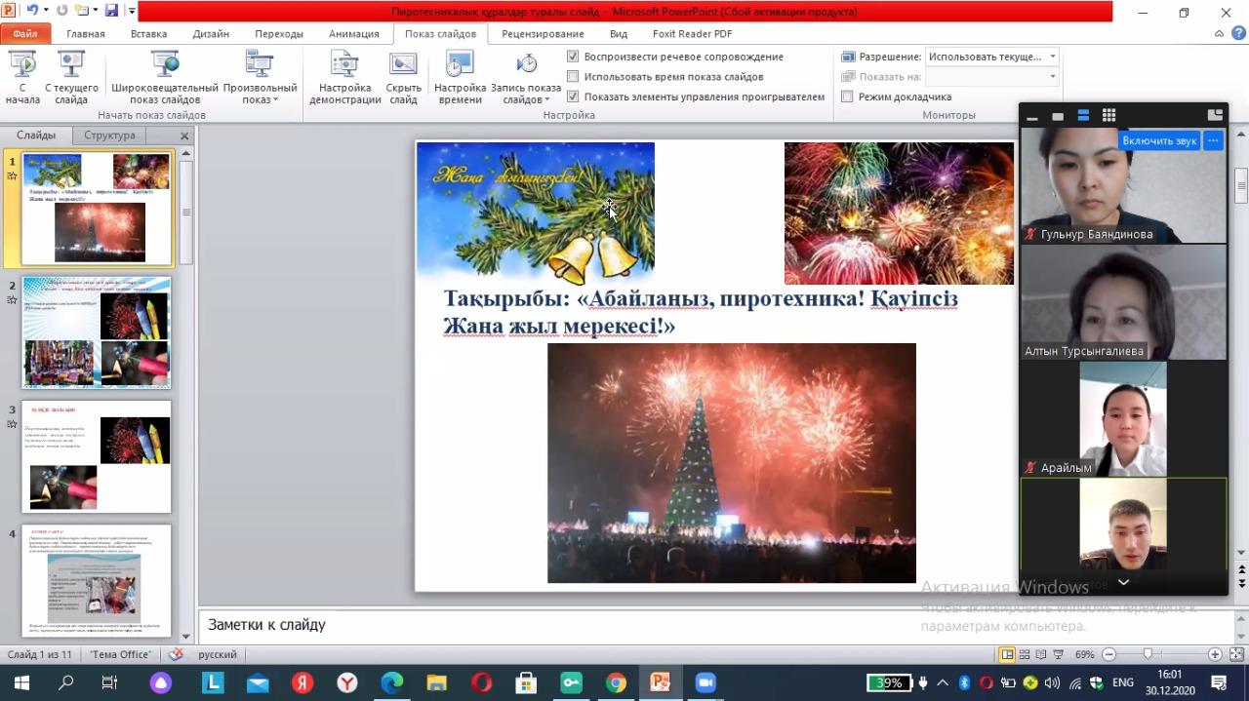1249x701 pixels.
Task: Expand 'Разрешение' resolution dropdown
Action: click(1052, 57)
